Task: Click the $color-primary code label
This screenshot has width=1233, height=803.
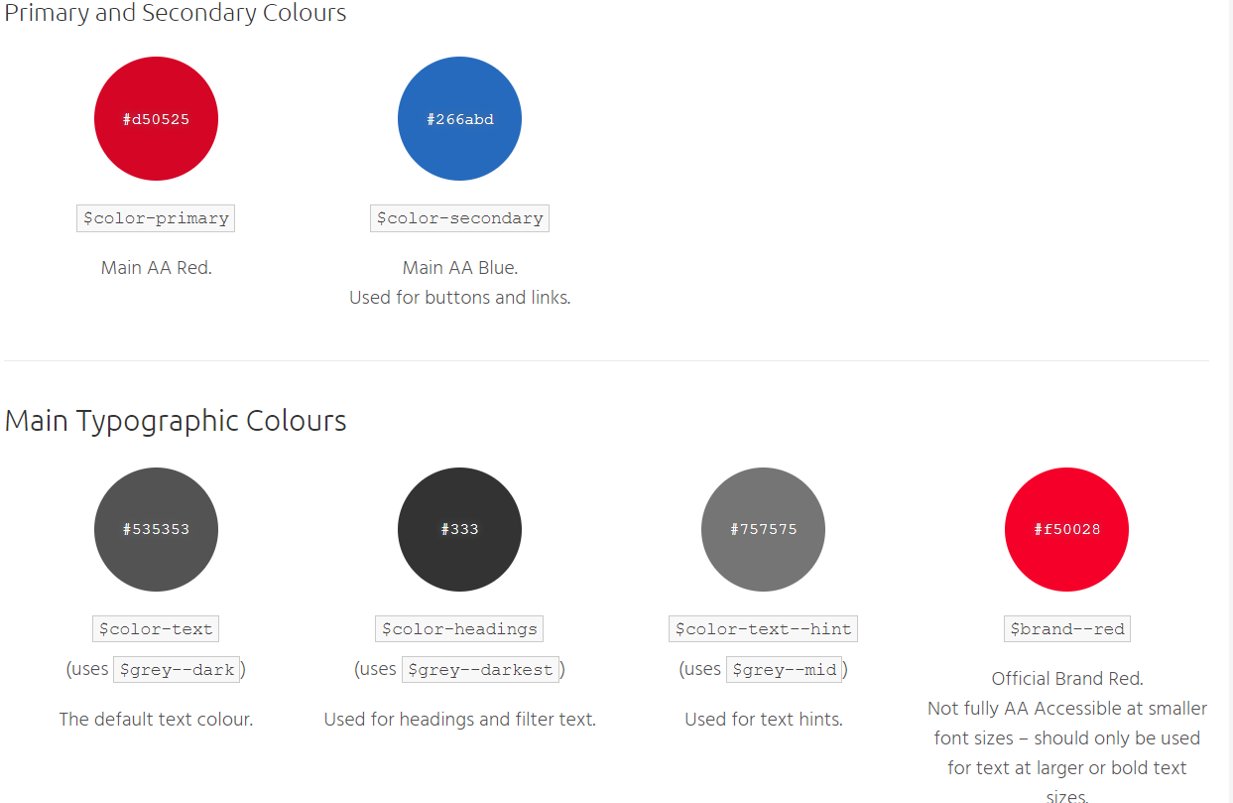Action: click(x=156, y=218)
